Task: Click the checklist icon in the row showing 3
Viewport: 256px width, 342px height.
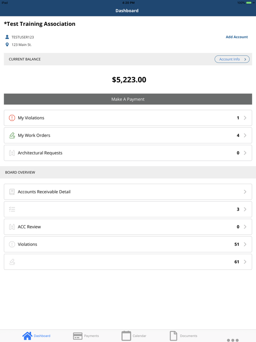Action: pos(12,209)
